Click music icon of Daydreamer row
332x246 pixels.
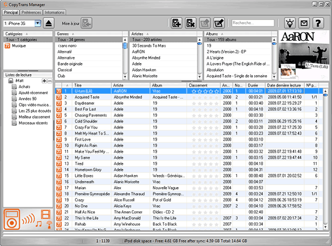point(59,103)
